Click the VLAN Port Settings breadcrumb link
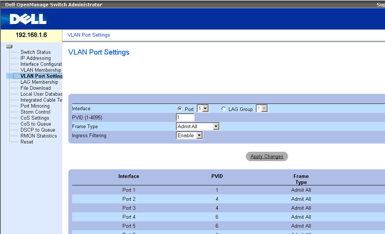Viewport: 385px width, 234px height. (89, 35)
